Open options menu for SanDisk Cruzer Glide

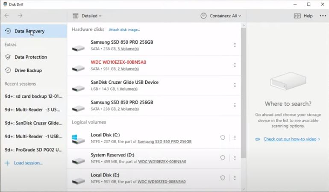tap(235, 85)
